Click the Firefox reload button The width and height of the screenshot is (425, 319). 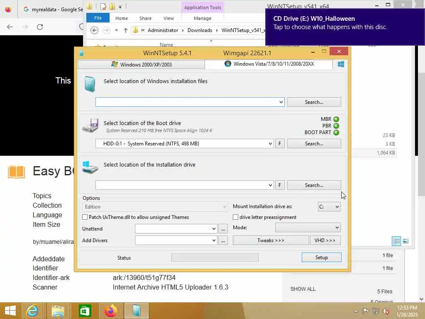click(x=40, y=27)
